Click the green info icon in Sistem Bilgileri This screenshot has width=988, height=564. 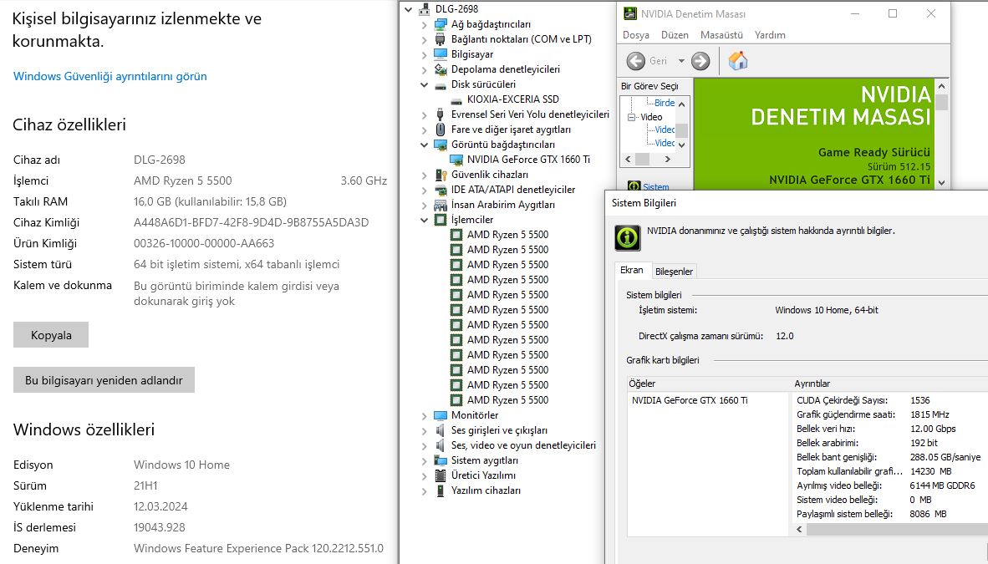[x=628, y=237]
